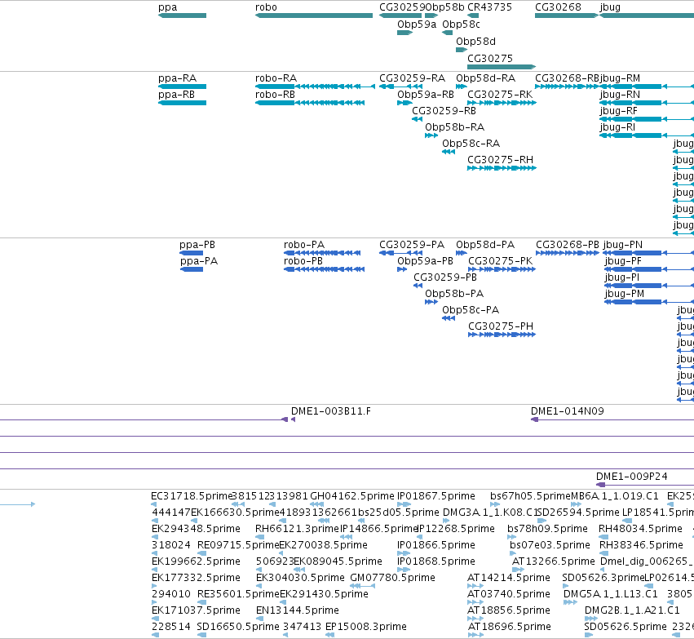
Task: Click the 'IP01868.5prime' EST label
Action: [x=436, y=561]
